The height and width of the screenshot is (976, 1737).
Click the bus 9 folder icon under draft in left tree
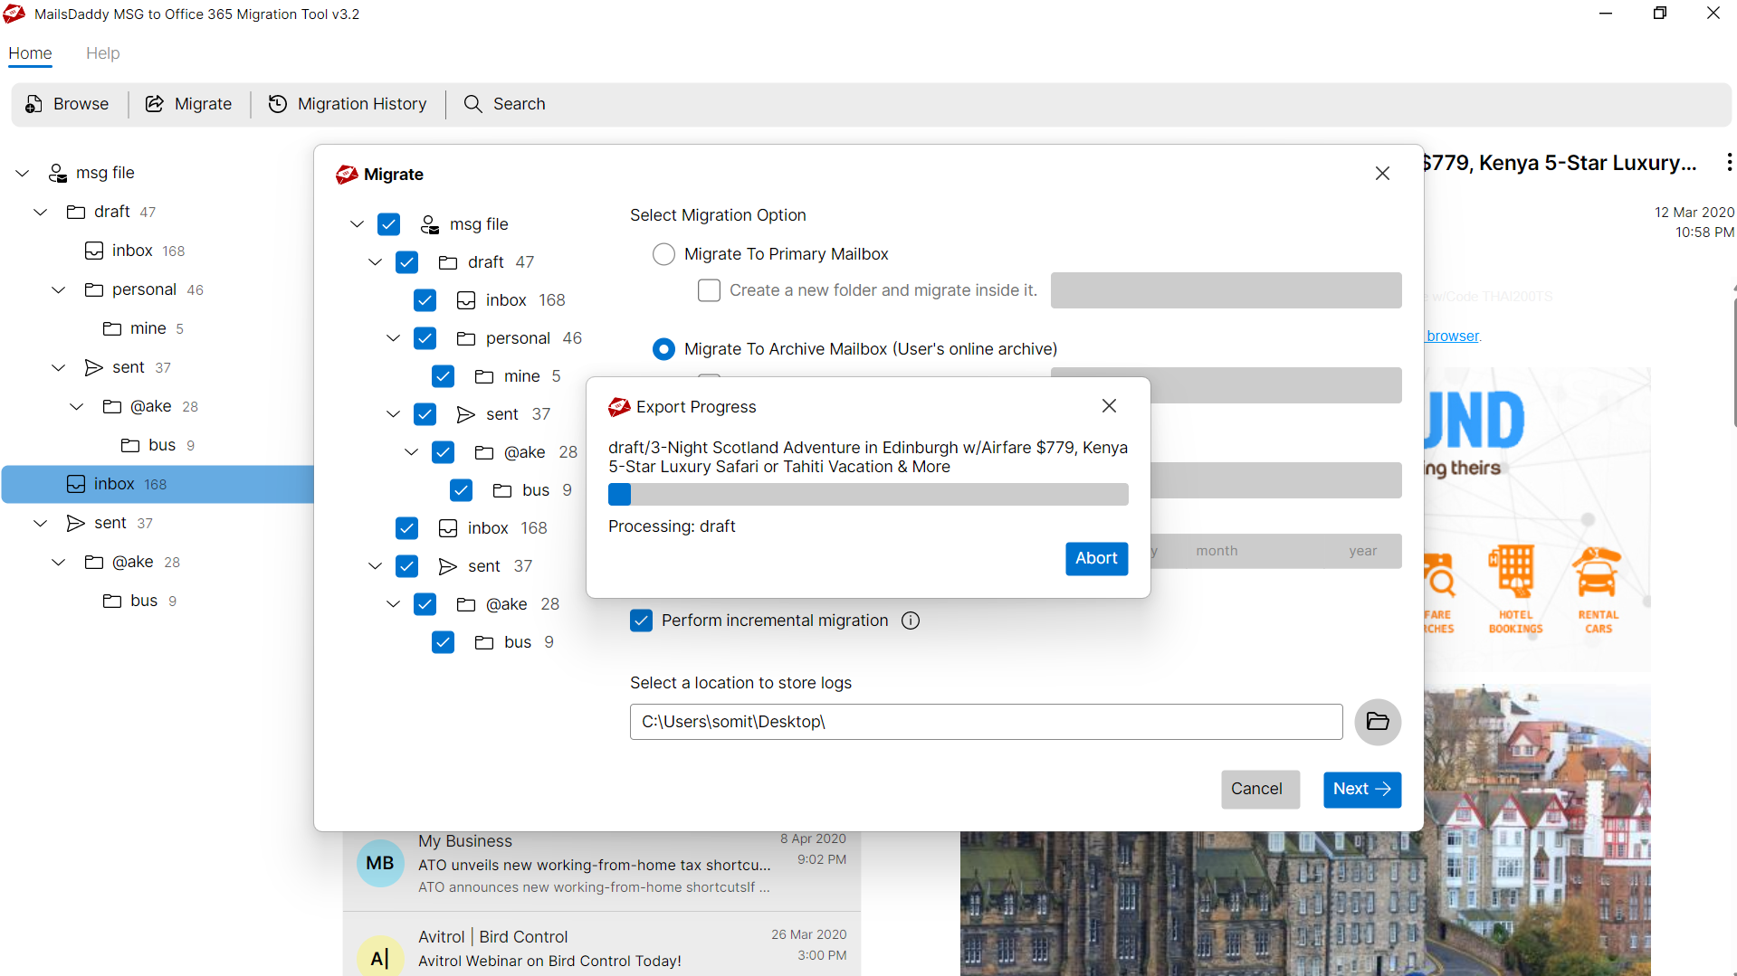(130, 445)
